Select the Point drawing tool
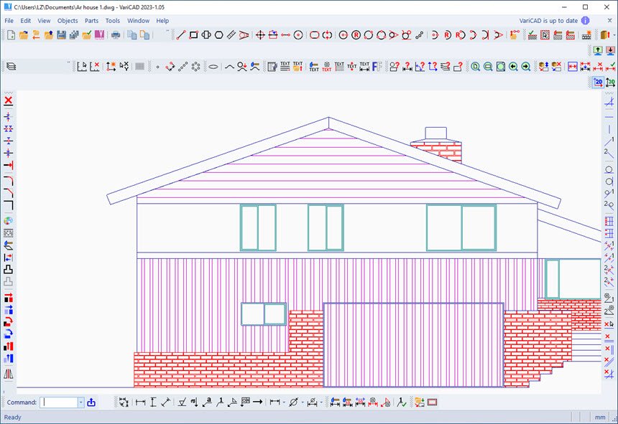Screen dimensions: 618x424 (157, 67)
